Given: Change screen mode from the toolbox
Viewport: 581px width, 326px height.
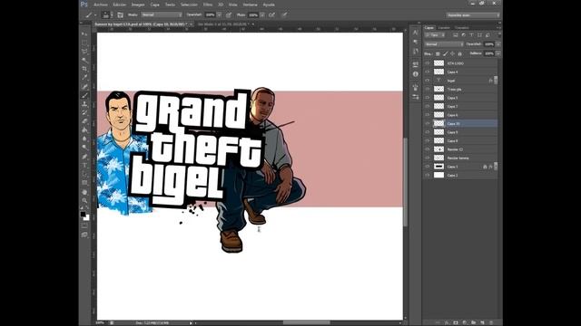Looking at the screenshot, I should tap(84, 235).
